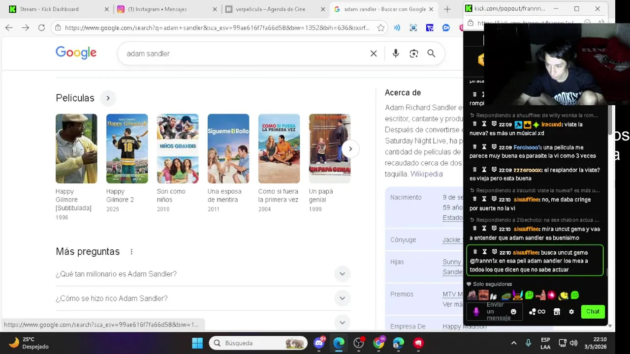The height and width of the screenshot is (354, 630).
Task: Click shuufflee username in highlighted message
Action: pos(526,252)
